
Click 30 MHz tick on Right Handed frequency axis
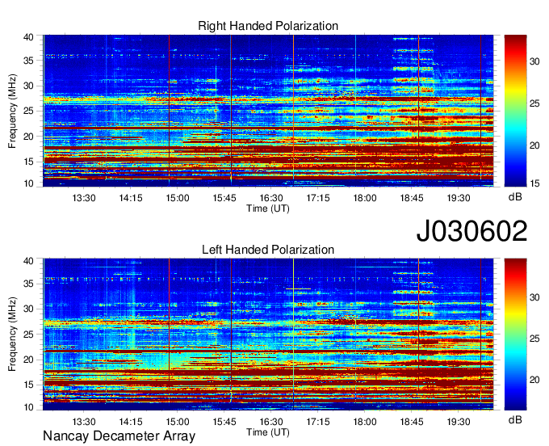point(29,86)
